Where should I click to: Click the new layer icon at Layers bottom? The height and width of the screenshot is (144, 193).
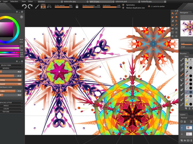coord(182,140)
